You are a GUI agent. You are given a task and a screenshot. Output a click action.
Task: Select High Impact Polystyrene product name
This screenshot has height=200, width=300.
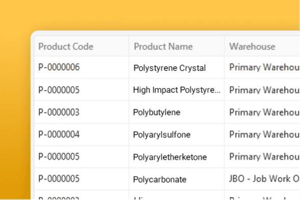tap(177, 90)
